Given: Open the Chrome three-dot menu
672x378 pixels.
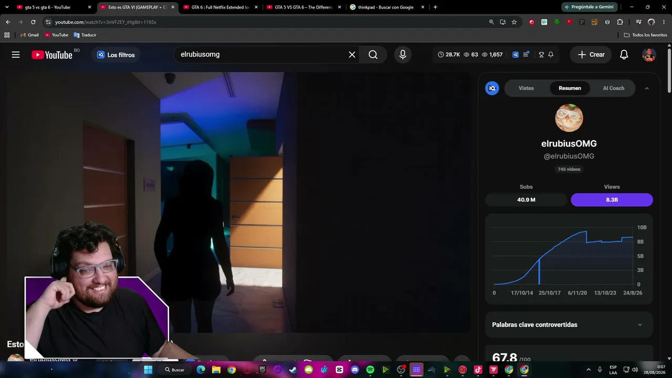Looking at the screenshot, I should click(x=664, y=22).
